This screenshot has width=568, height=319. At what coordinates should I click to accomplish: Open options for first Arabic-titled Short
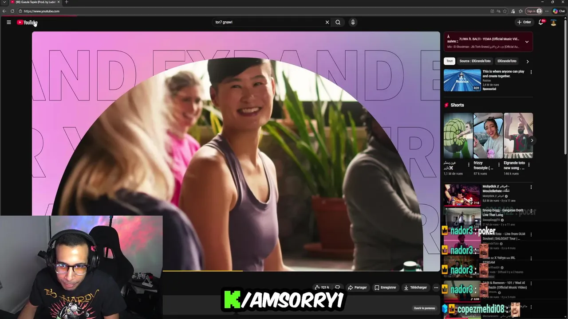[x=469, y=165]
